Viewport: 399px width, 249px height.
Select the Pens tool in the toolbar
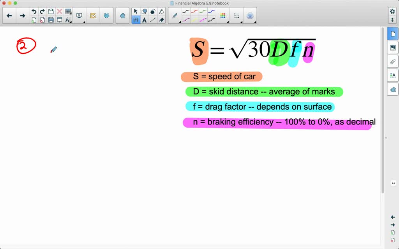tap(136, 20)
